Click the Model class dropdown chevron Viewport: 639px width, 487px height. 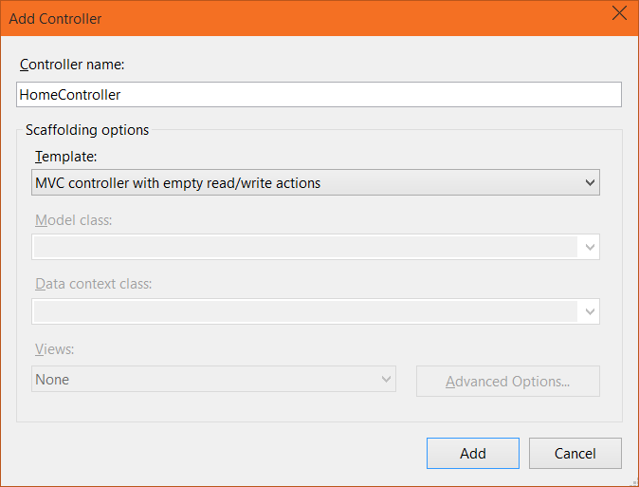[590, 247]
